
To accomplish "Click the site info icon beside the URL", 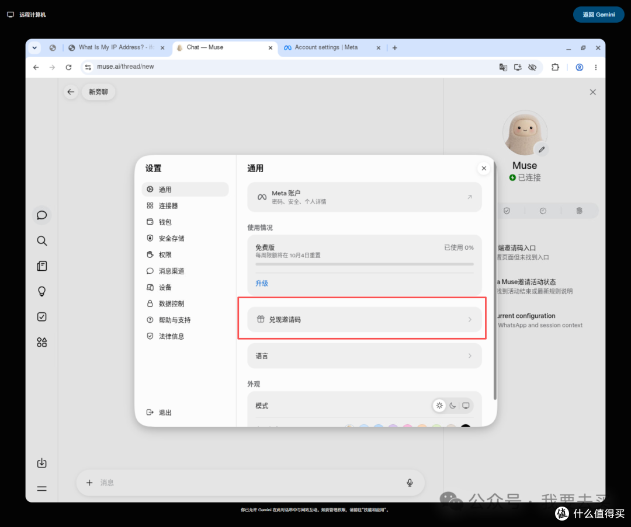I will coord(88,67).
